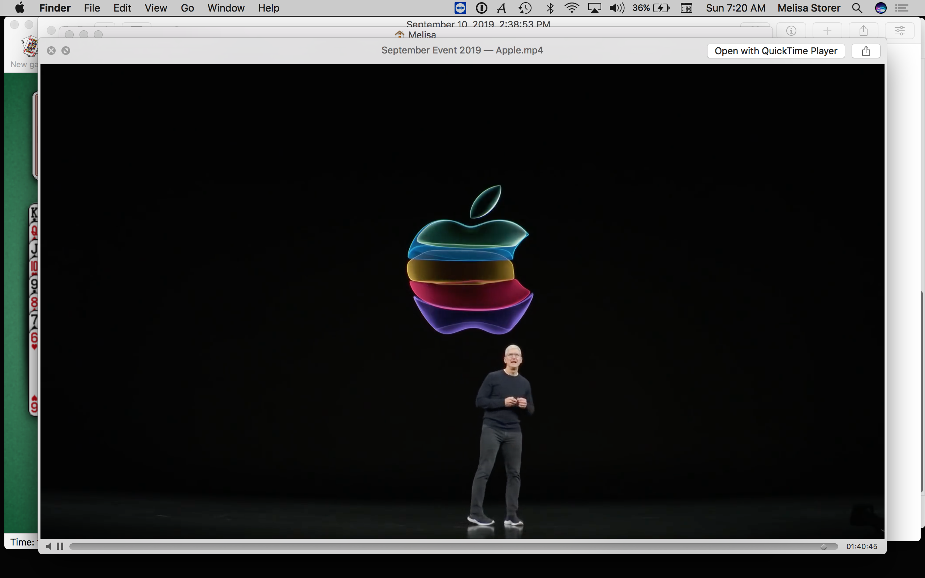Click the playhead marker on scrubber
This screenshot has width=925, height=578.
point(824,547)
